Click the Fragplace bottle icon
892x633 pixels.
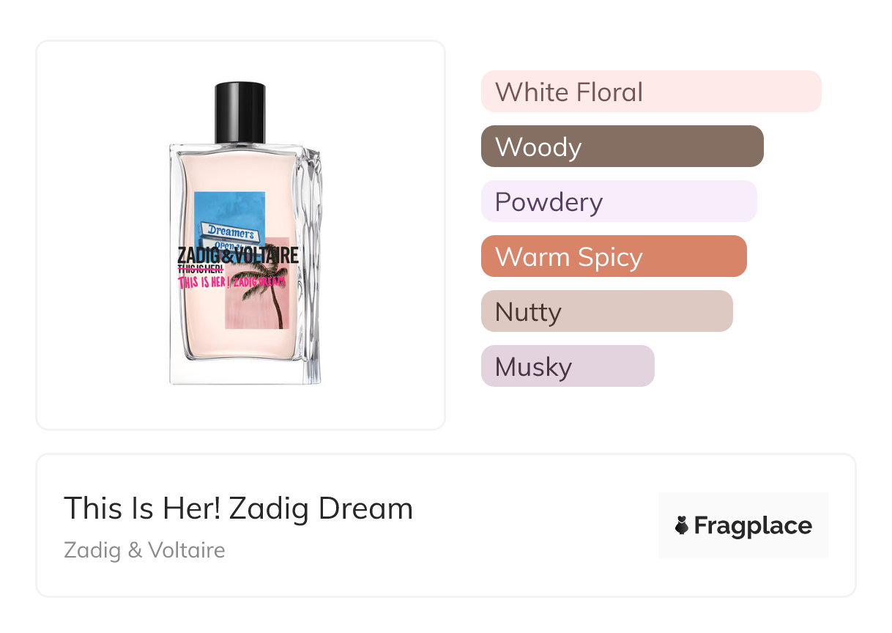[682, 525]
